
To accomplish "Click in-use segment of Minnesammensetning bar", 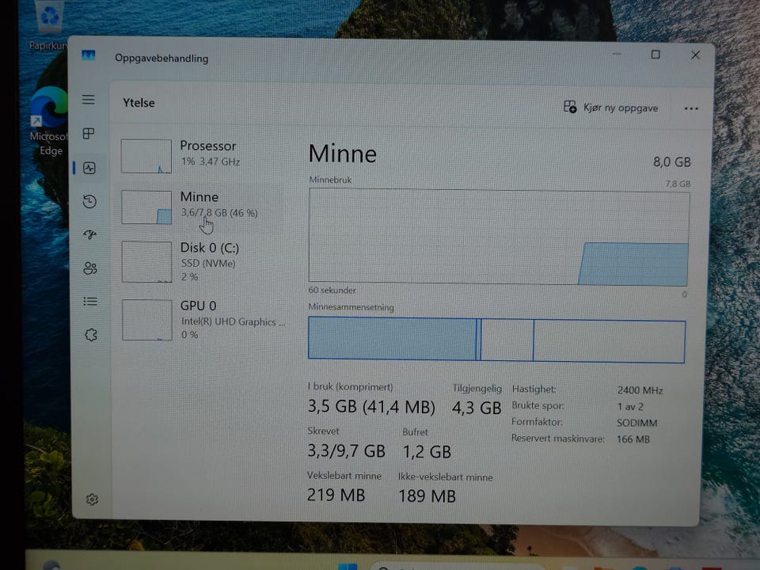I will (392, 338).
